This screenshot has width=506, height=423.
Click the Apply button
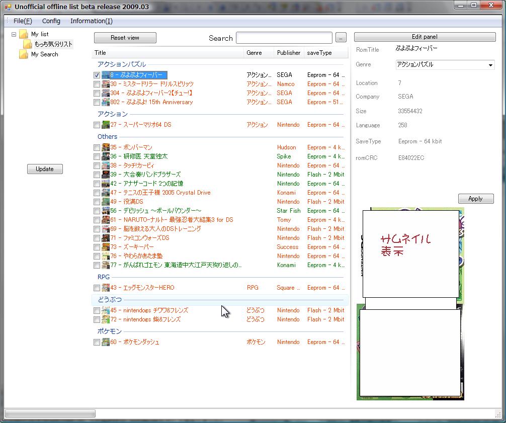click(x=475, y=199)
